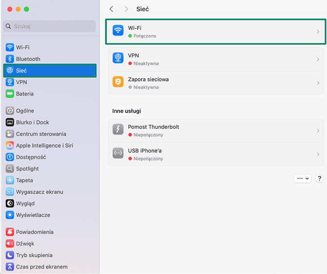327x274 pixels.
Task: Expand the Wi-Fi row chevron
Action: [318, 32]
